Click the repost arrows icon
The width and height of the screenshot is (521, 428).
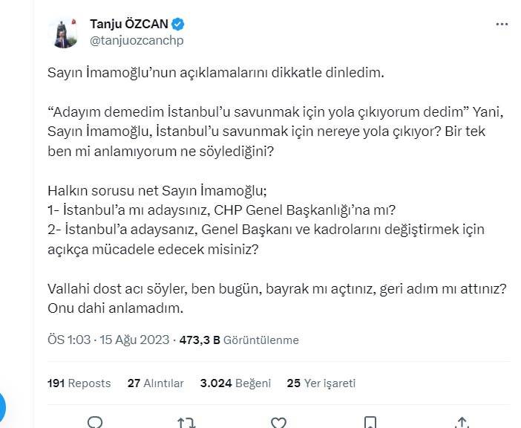186,423
